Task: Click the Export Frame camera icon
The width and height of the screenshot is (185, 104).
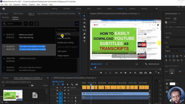Action: [x=150, y=73]
